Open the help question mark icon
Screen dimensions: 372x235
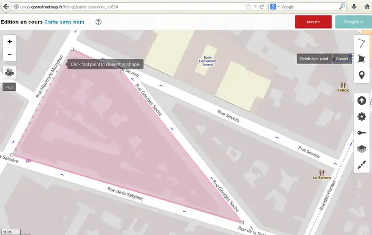[x=98, y=22]
